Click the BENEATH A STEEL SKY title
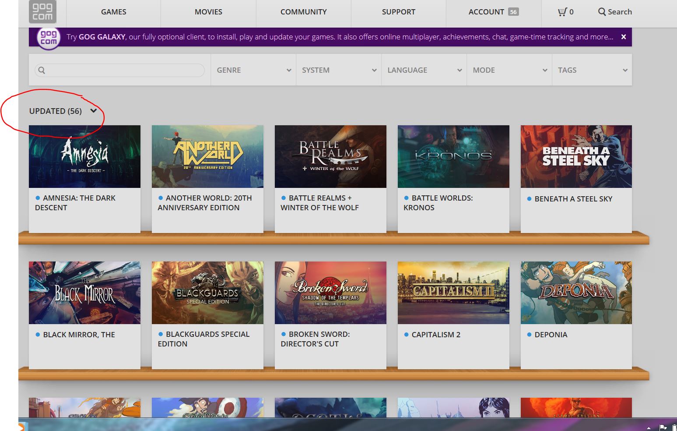677x431 pixels. 573,199
